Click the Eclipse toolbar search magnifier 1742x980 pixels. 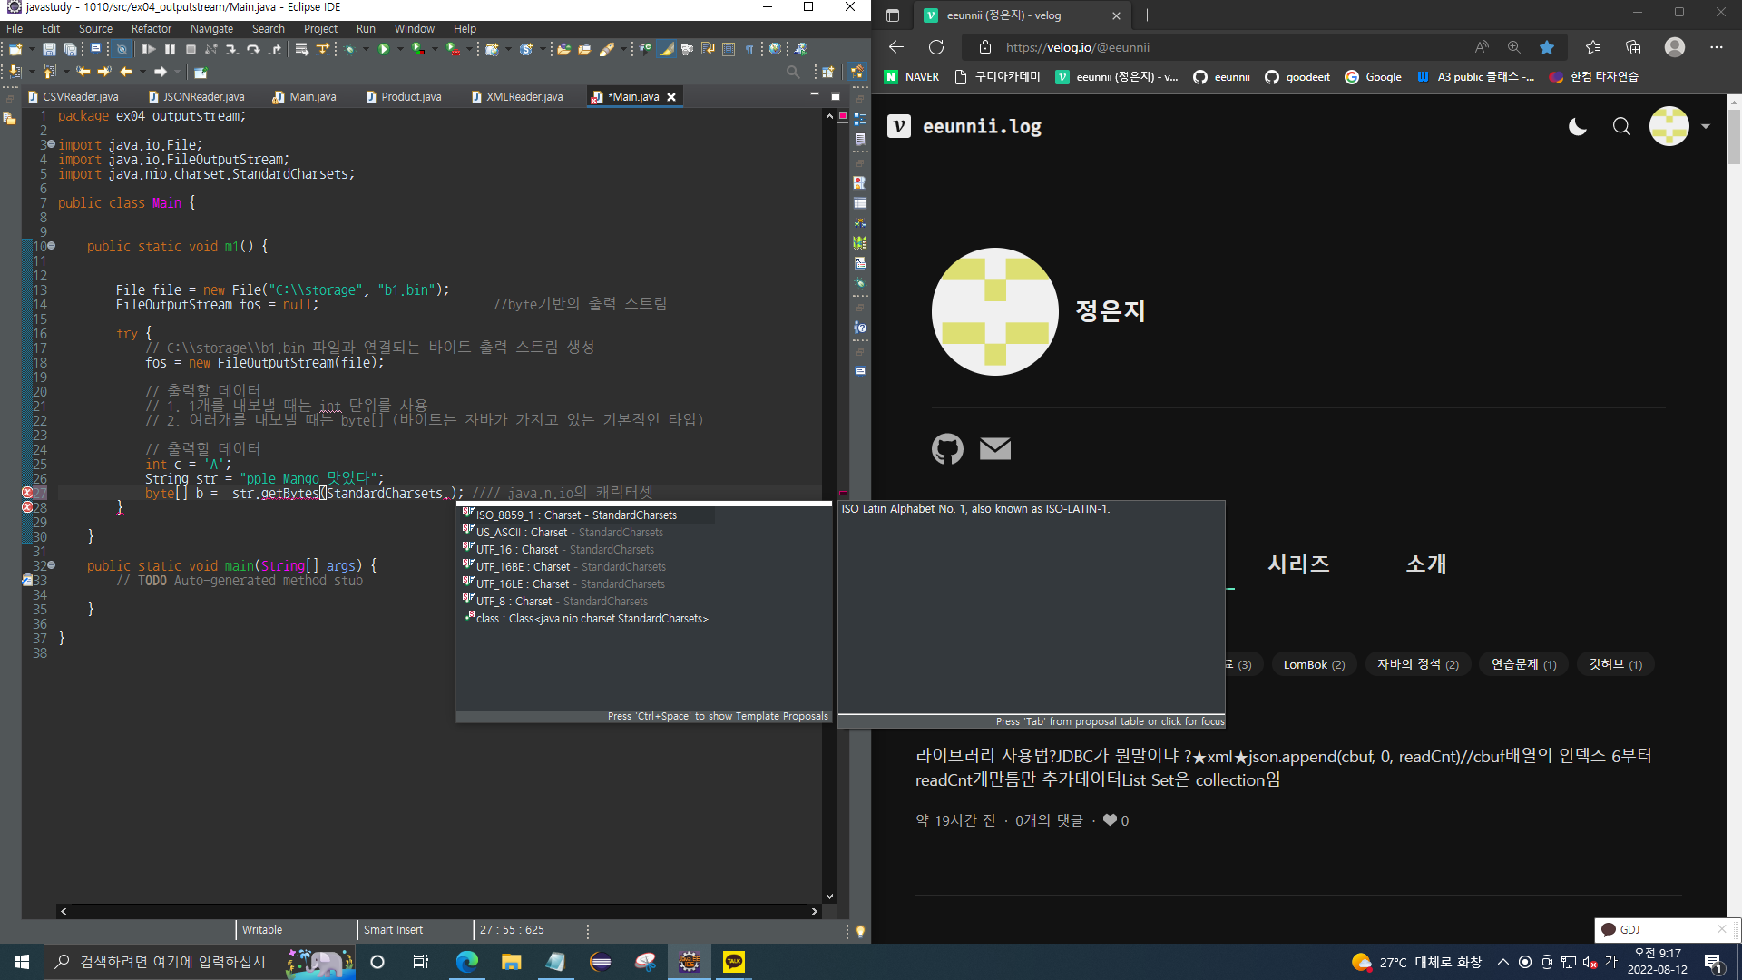point(793,72)
